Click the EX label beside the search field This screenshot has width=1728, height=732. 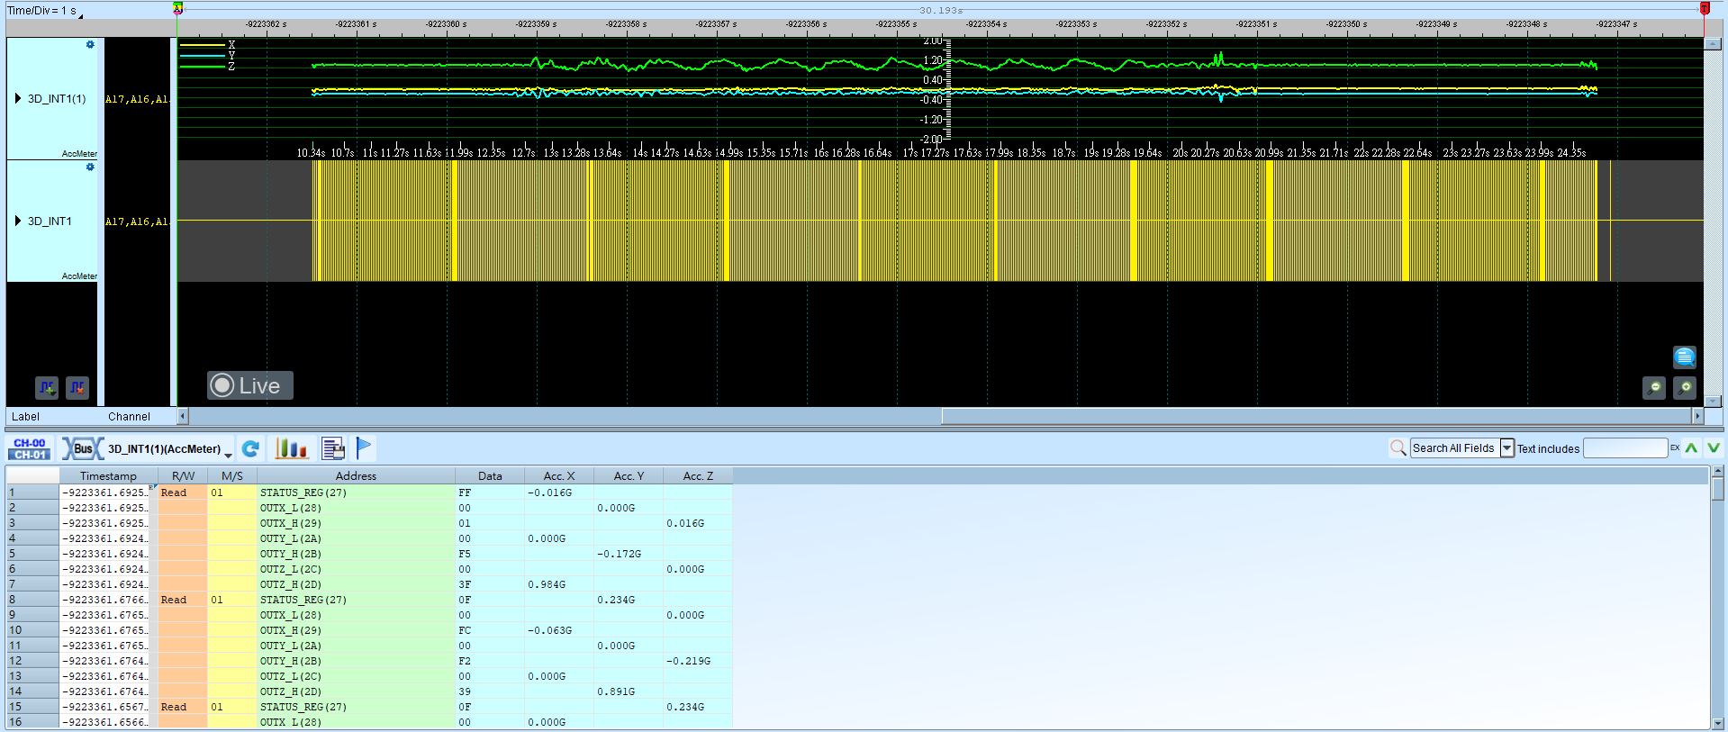point(1675,447)
